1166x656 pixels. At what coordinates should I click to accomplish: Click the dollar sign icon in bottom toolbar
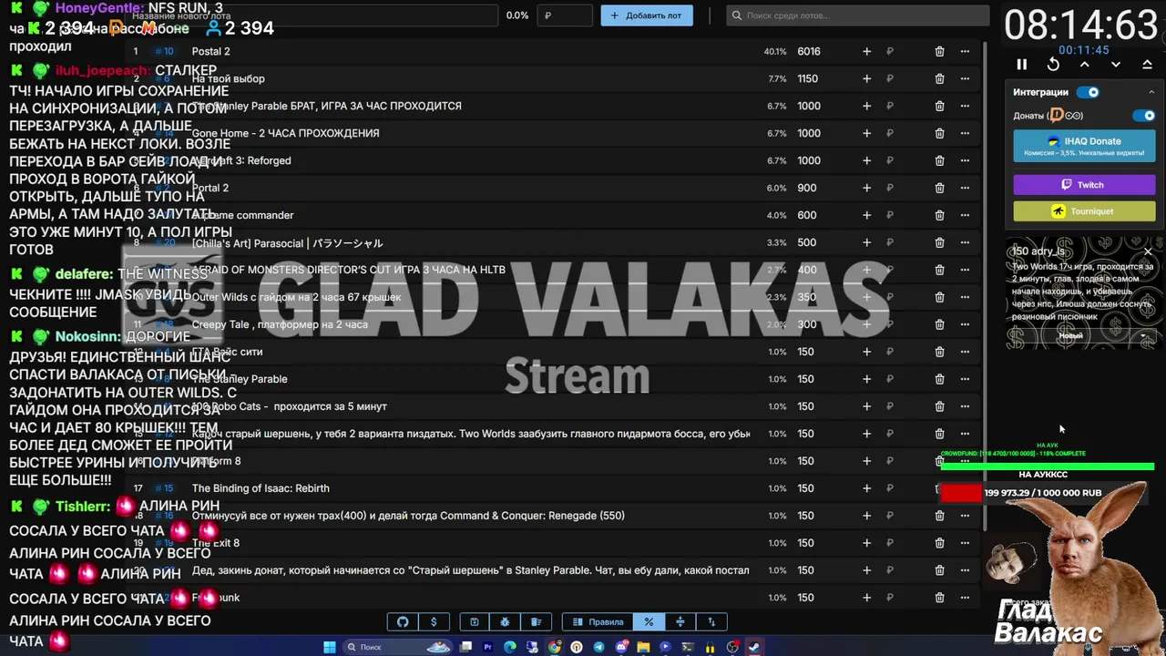[x=434, y=622]
